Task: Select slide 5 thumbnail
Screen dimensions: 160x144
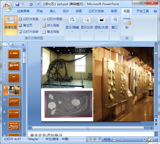Action: point(14,102)
